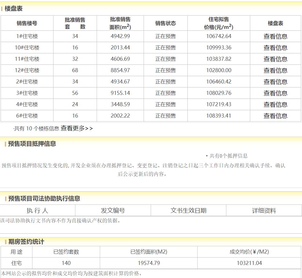
Task: Click the price 106742.64
Action: coord(219,36)
